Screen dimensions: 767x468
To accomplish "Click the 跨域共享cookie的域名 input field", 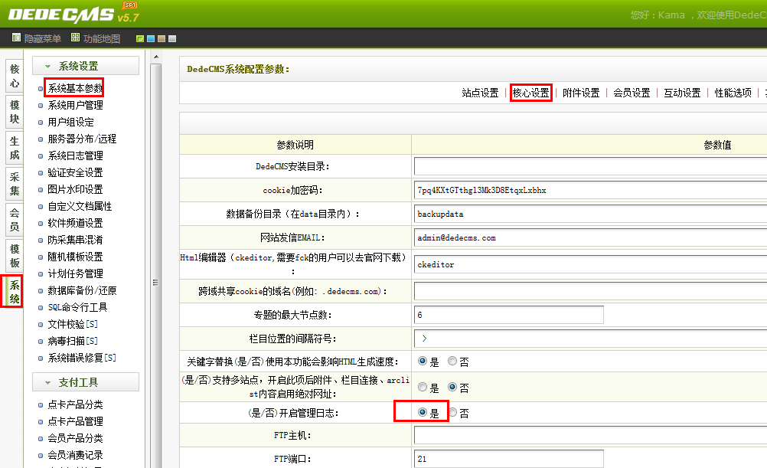I will point(590,291).
